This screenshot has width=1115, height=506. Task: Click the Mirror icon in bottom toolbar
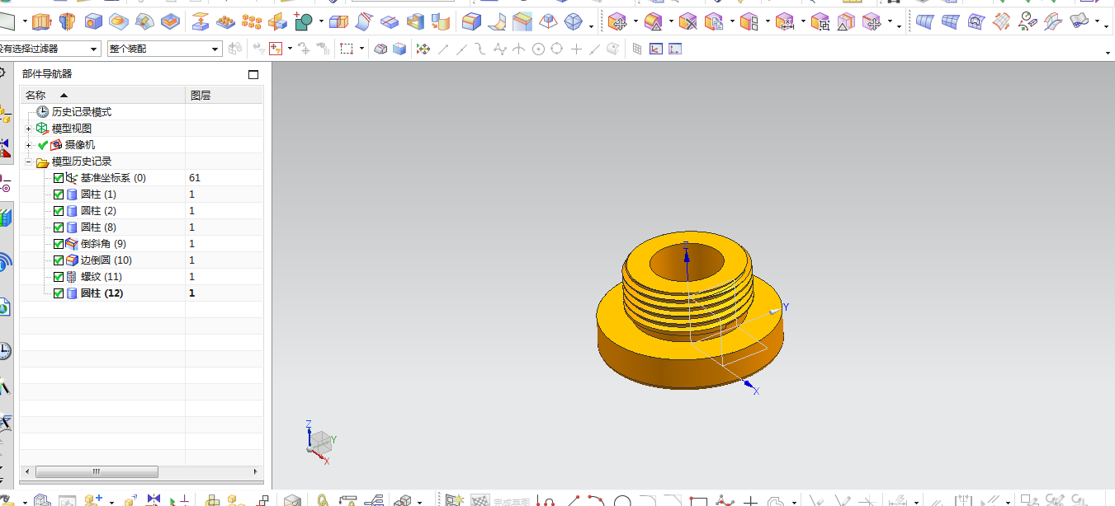tap(154, 500)
